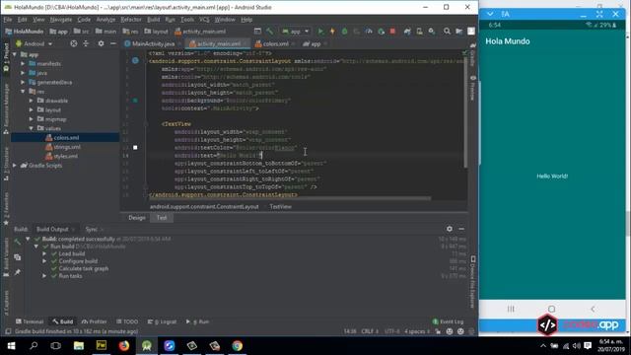
Task: Expand the drawable folder
Action: point(31,101)
